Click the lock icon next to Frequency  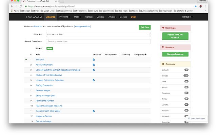(x=145, y=54)
